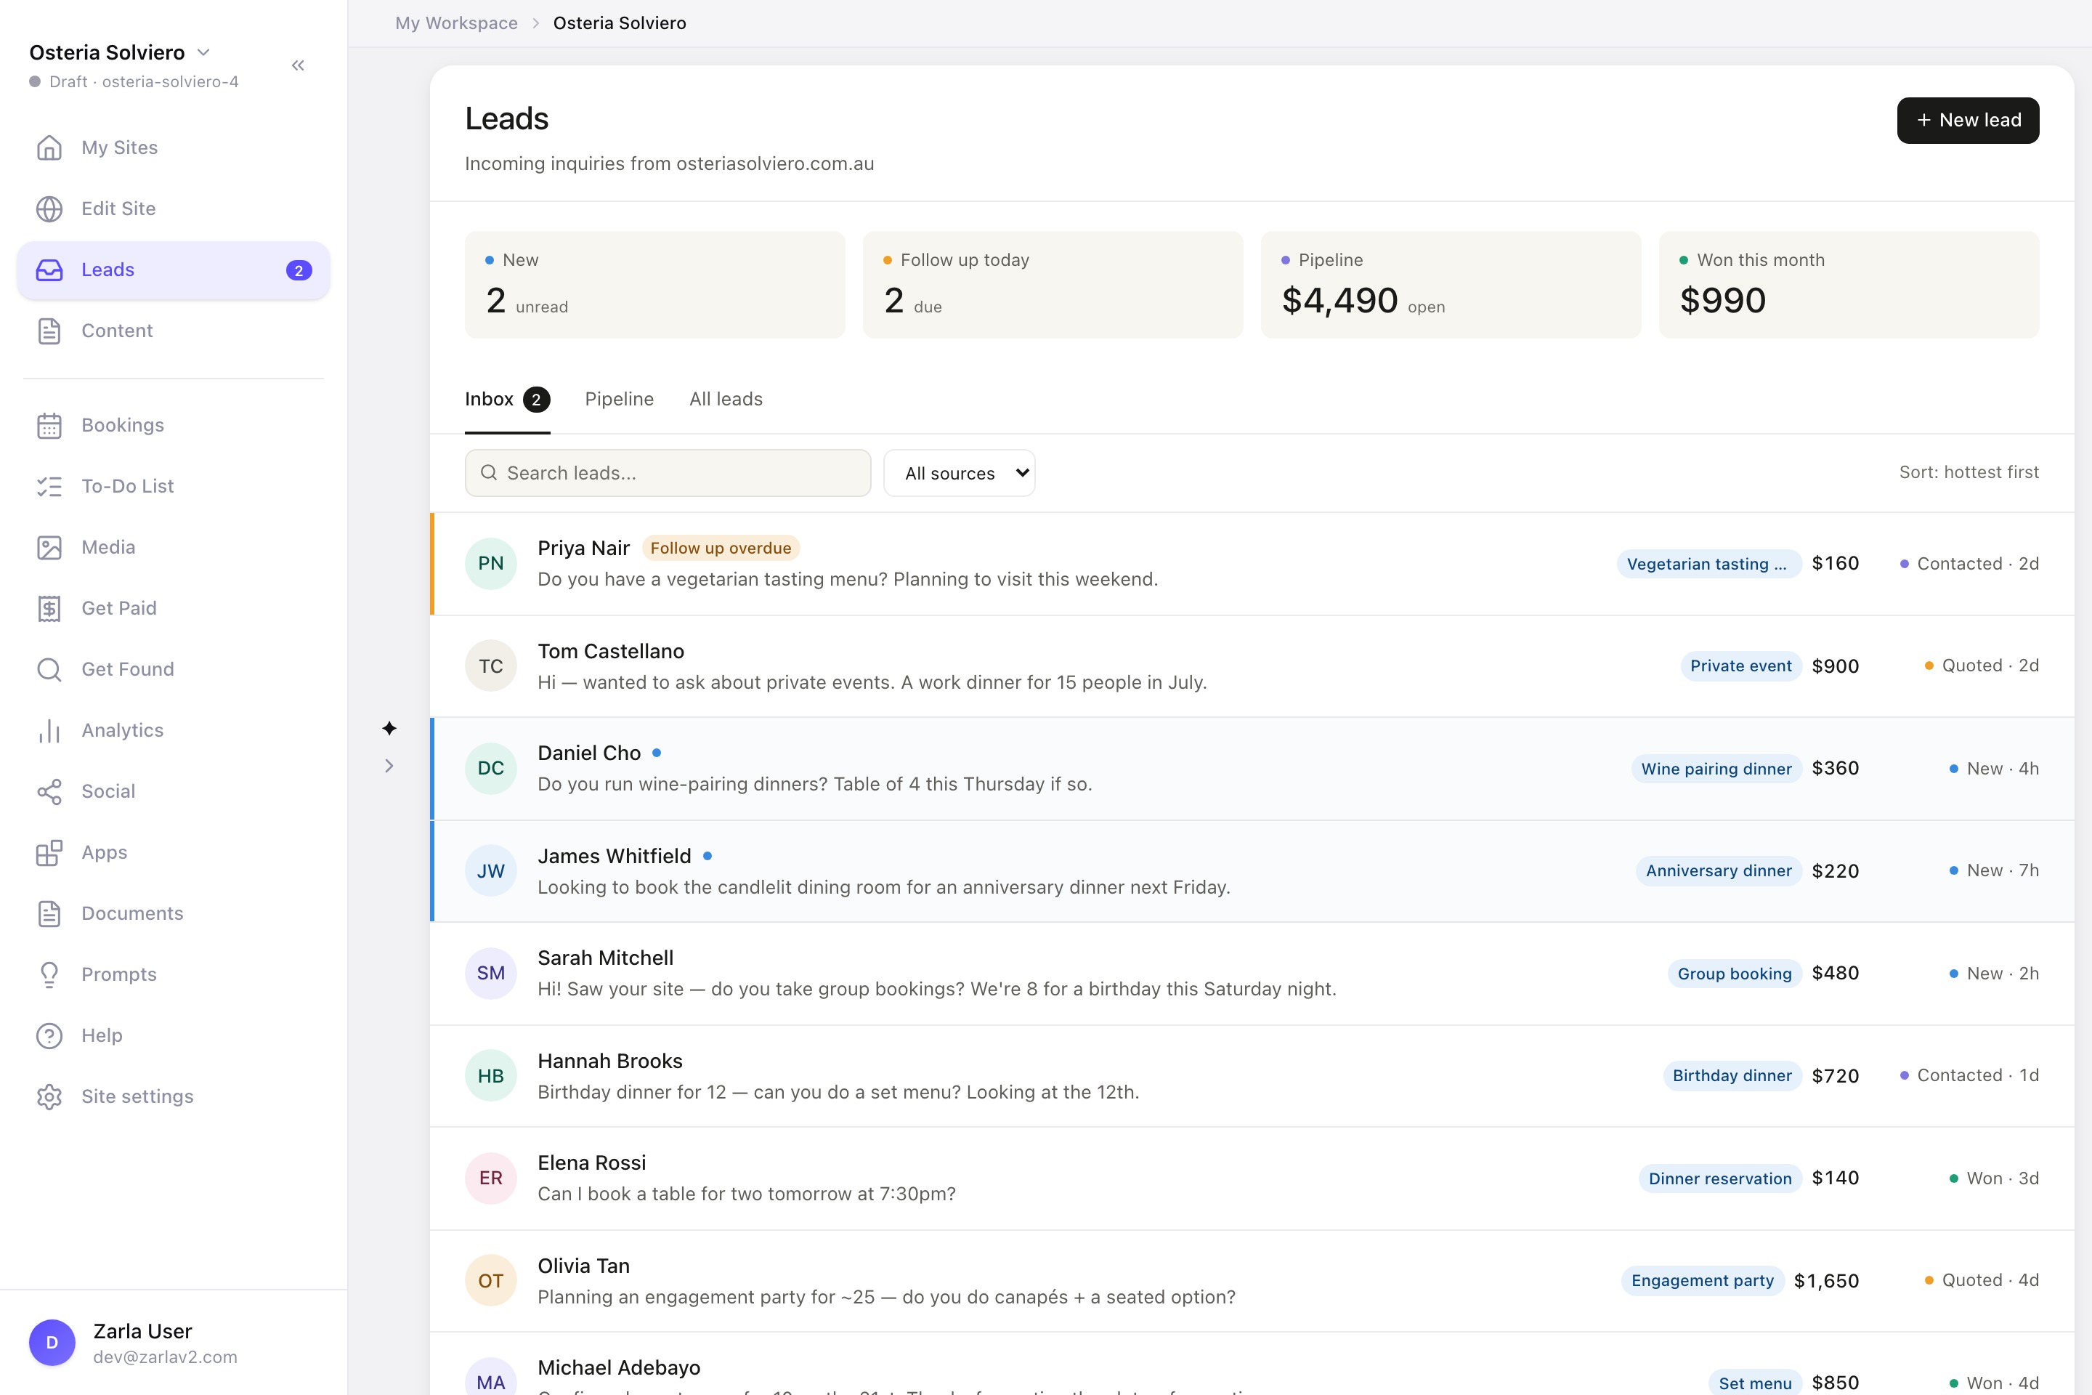Click the Social share icon
The image size is (2092, 1395).
pos(49,792)
